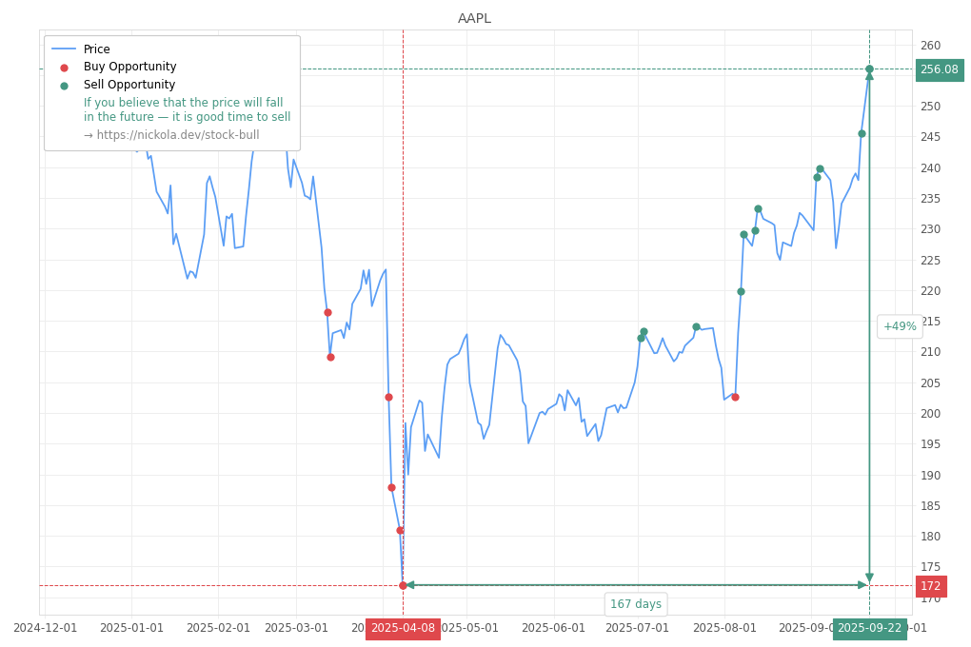Click the 260 y-axis tick label
The height and width of the screenshot is (647, 971).
point(930,46)
